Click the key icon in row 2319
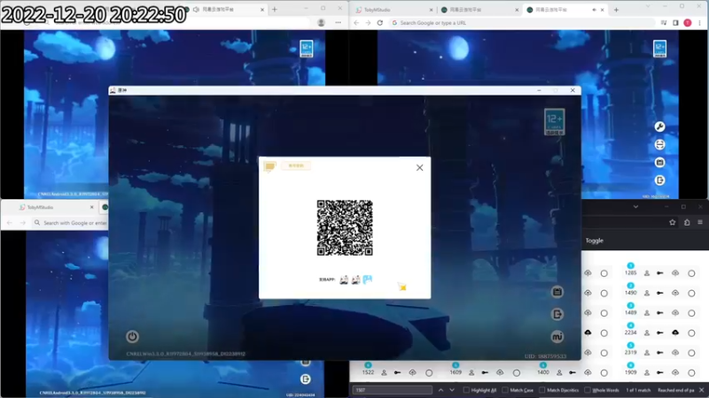Screen dimensions: 709x398 (660, 352)
